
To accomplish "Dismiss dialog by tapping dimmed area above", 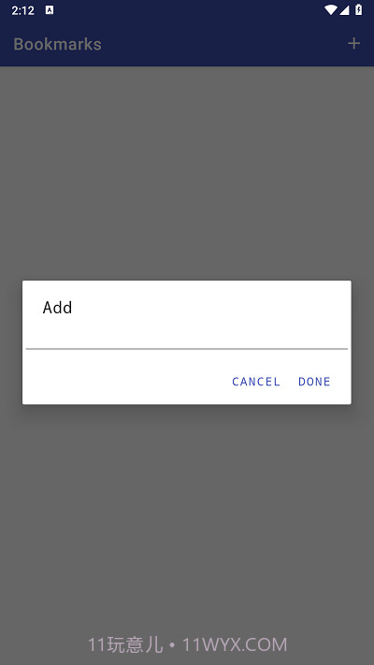I will pyautogui.click(x=187, y=169).
